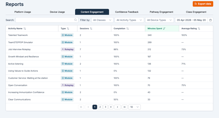Select the Content Engagement tab
Viewport: 219px width, 118px height.
coord(92,12)
